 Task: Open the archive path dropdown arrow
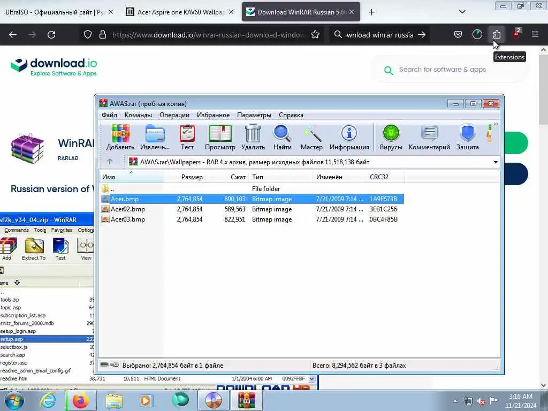click(496, 162)
